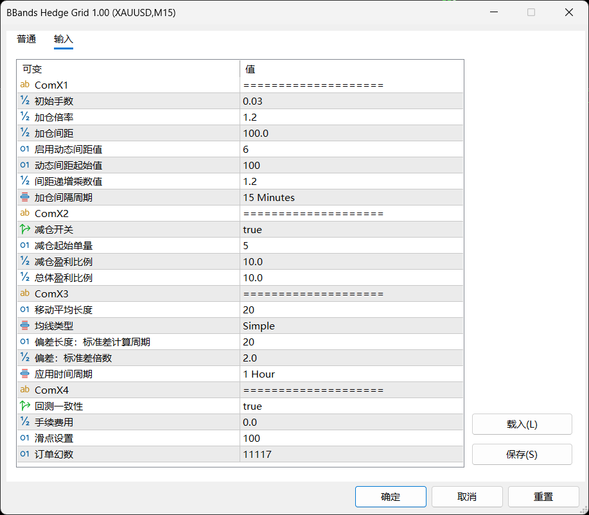Save the preset with 保存(S)
Viewport: 589px width, 515px height.
tap(522, 454)
